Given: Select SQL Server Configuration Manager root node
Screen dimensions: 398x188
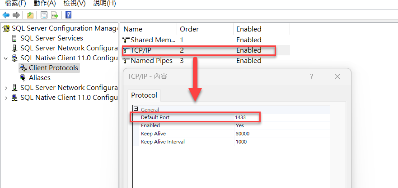Looking at the screenshot, I should (x=65, y=28).
